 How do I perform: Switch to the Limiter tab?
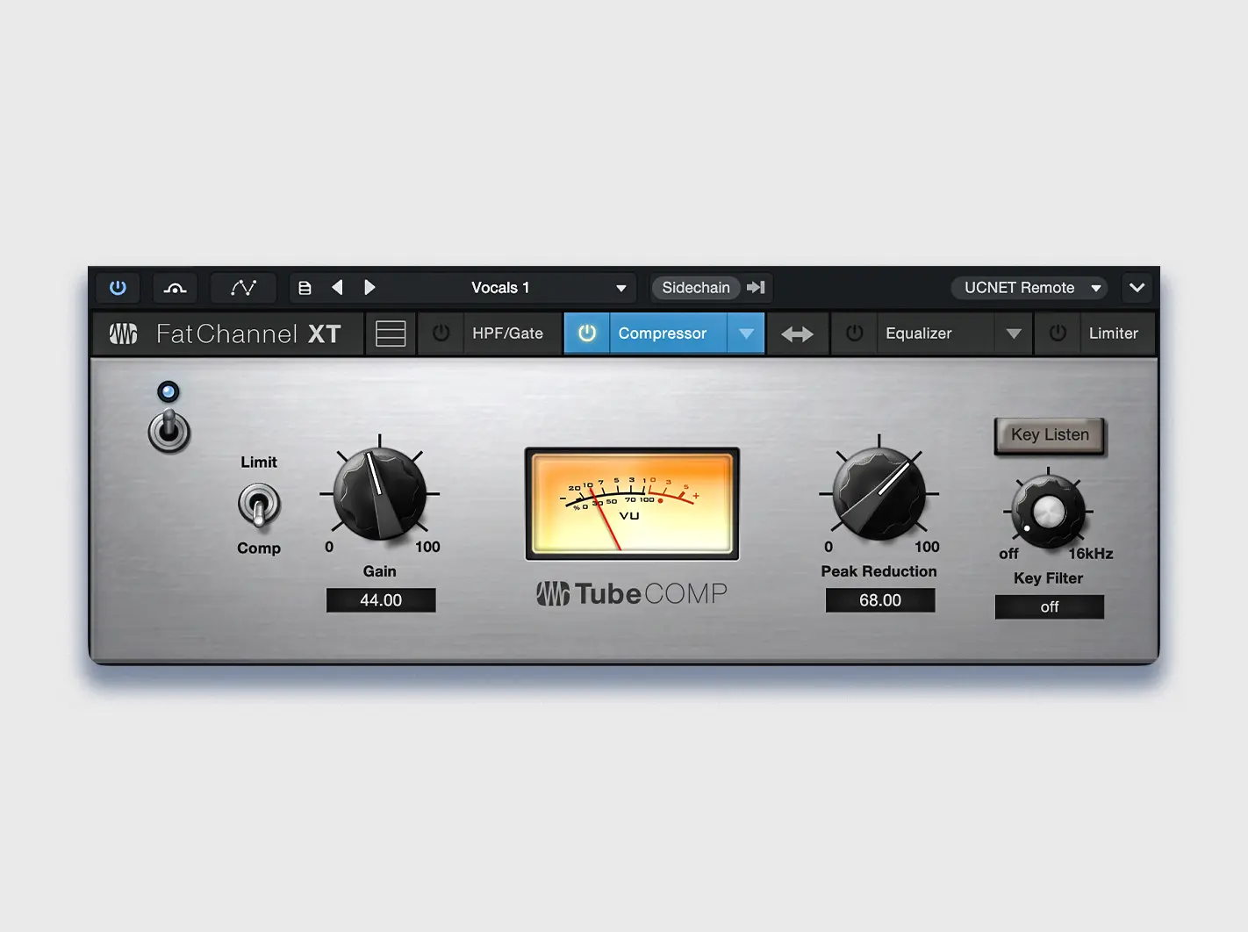tap(1113, 333)
